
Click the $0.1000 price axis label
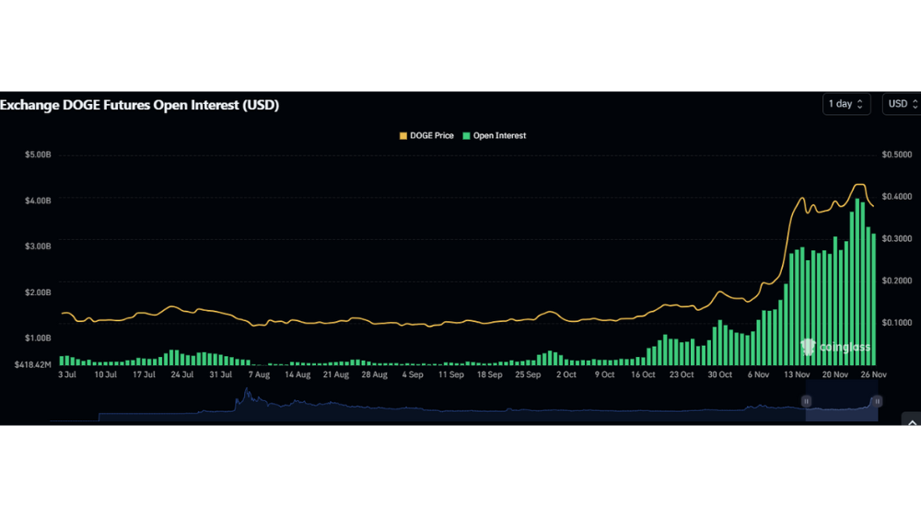tap(897, 323)
